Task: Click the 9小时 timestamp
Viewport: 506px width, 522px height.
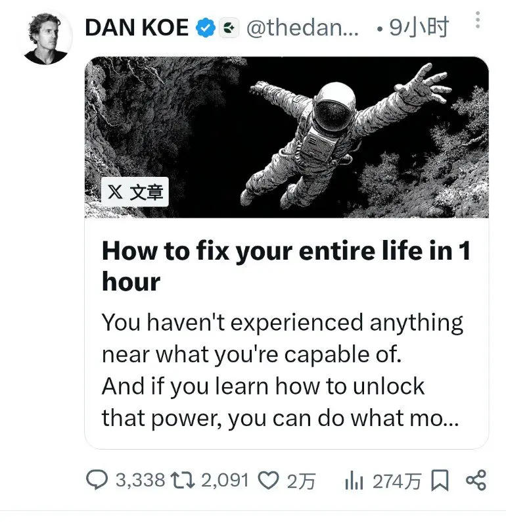Action: tap(419, 28)
